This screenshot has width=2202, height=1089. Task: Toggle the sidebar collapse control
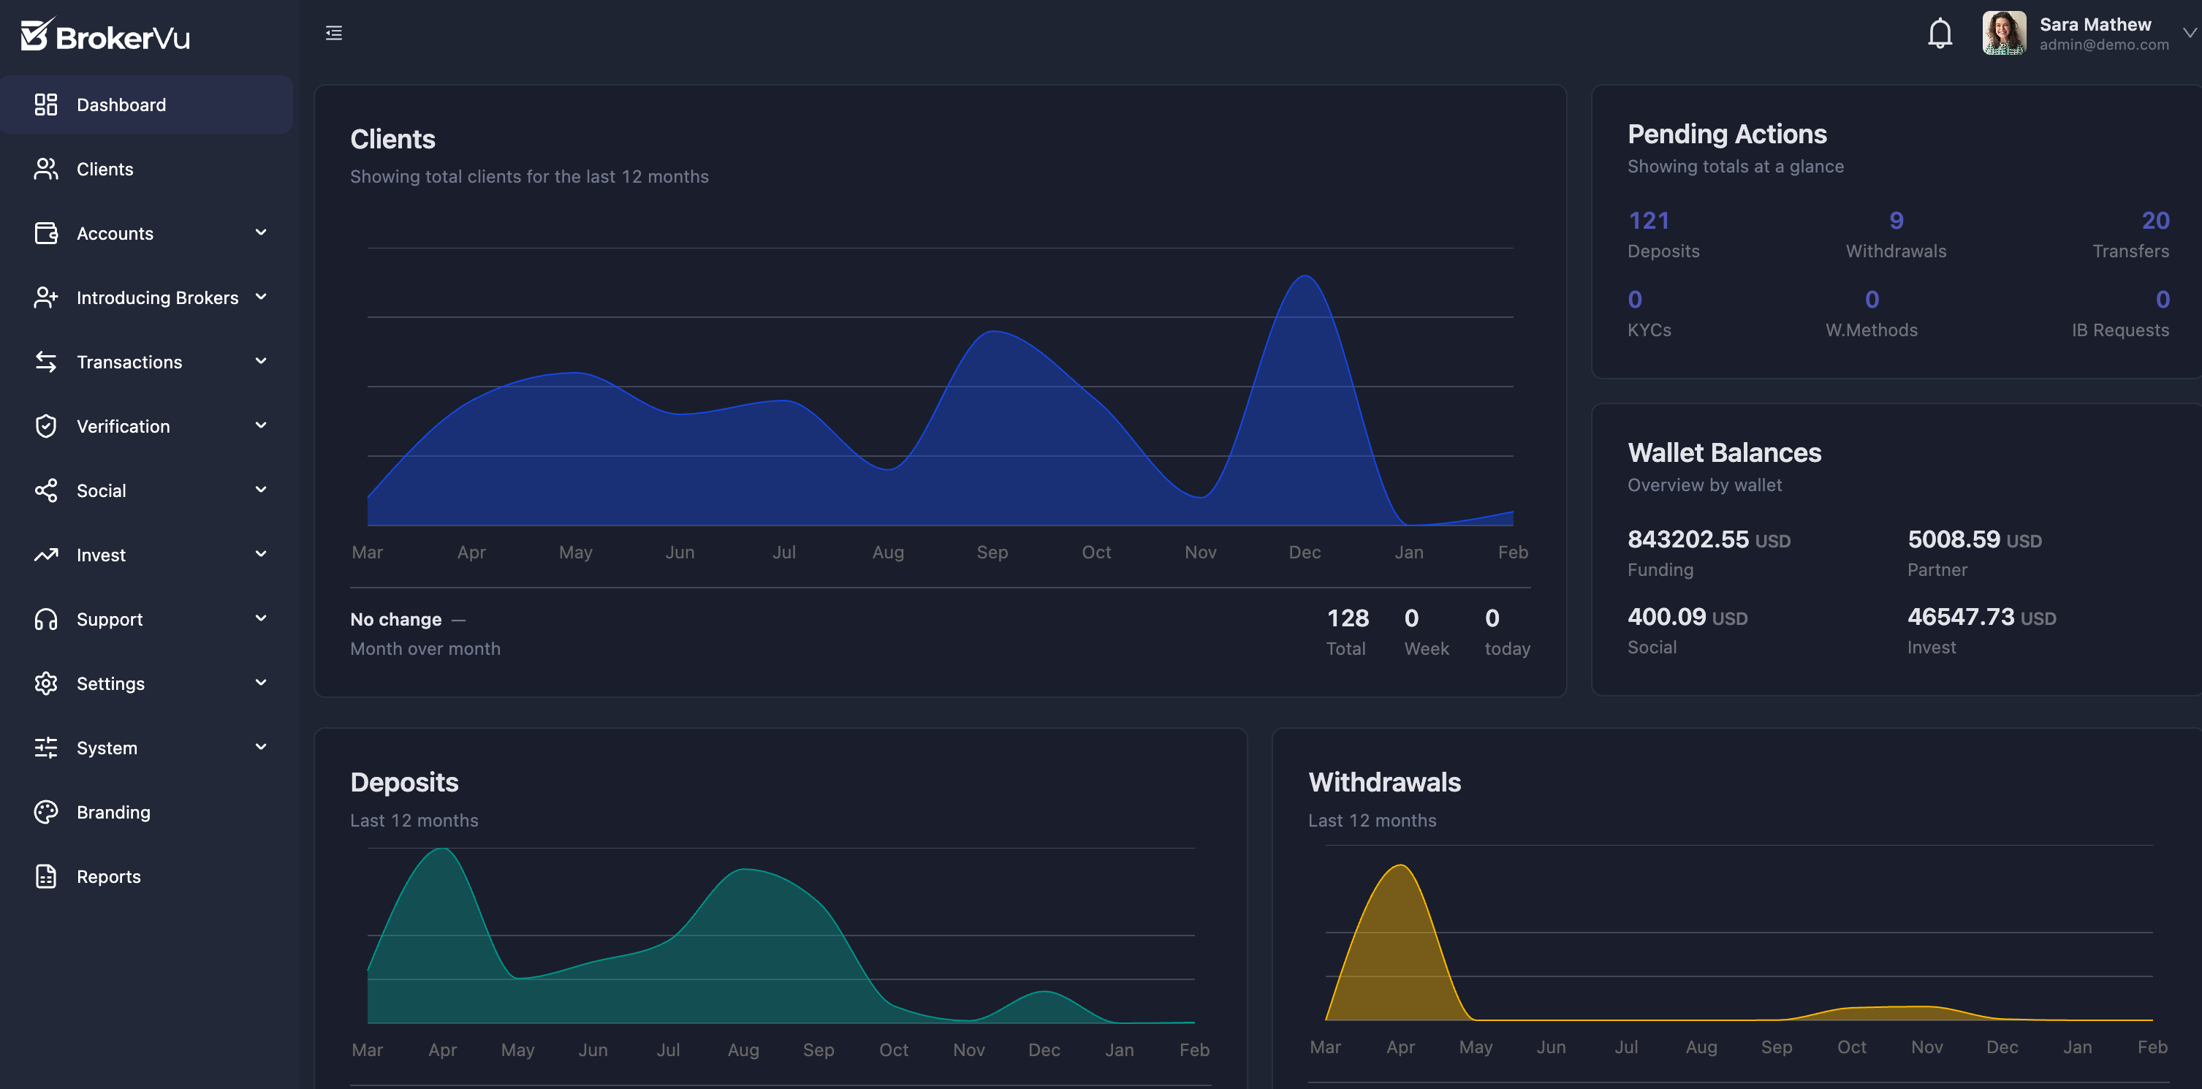pos(333,32)
